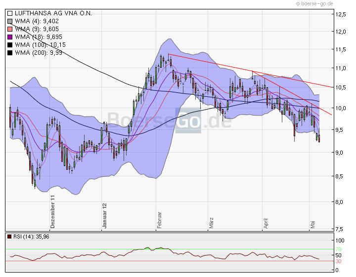Click the gray WMA (4) legend swatch
The height and width of the screenshot is (277, 356).
(x=10, y=21)
